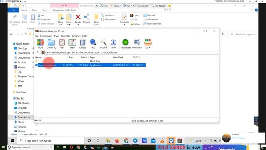Open the Copy to dropdown in Explorer
266x150 pixels.
[69, 20]
